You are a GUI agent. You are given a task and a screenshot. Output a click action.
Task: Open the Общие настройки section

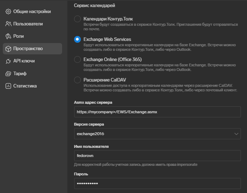click(32, 12)
